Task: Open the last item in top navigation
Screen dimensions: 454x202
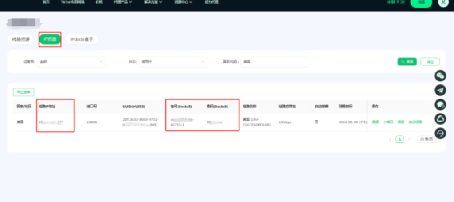Action: (211, 2)
